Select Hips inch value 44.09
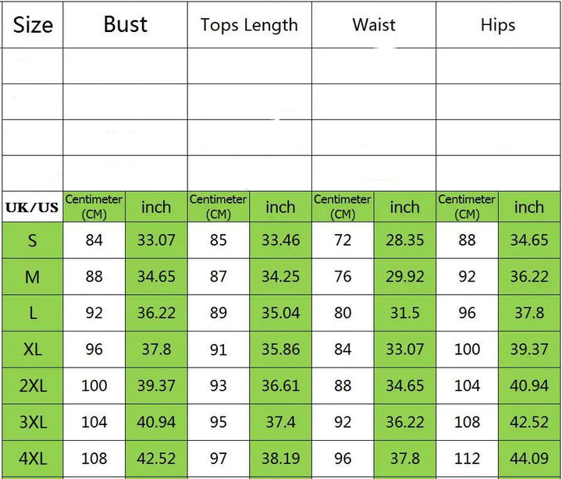The width and height of the screenshot is (562, 479). [x=529, y=458]
